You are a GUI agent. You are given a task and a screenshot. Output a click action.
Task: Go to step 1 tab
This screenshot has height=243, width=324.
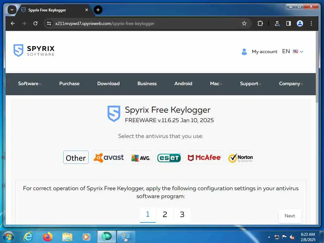point(147,215)
